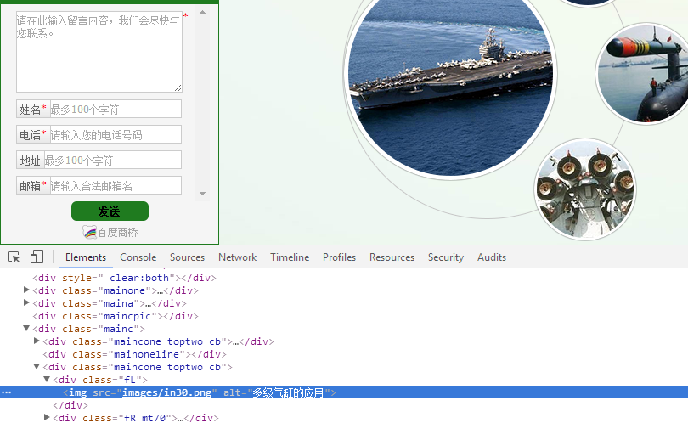Expand the div class maina node
The image size is (688, 423).
coord(27,303)
